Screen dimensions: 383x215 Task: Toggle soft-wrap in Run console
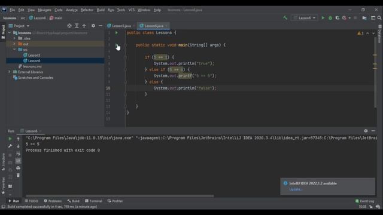18,153
